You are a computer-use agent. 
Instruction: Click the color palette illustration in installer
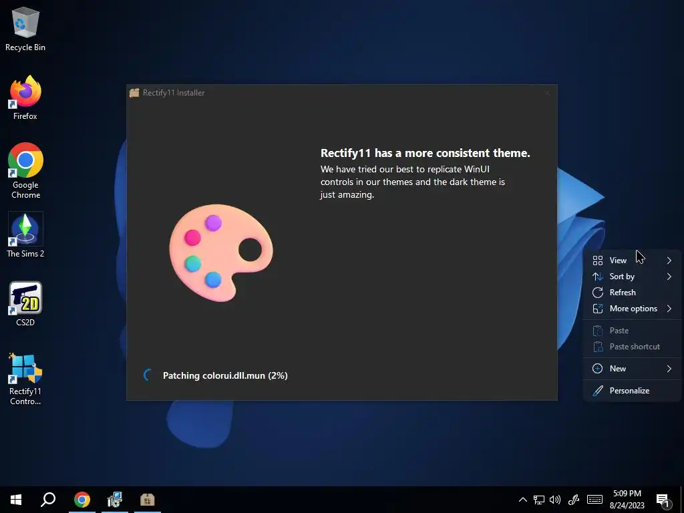click(221, 252)
